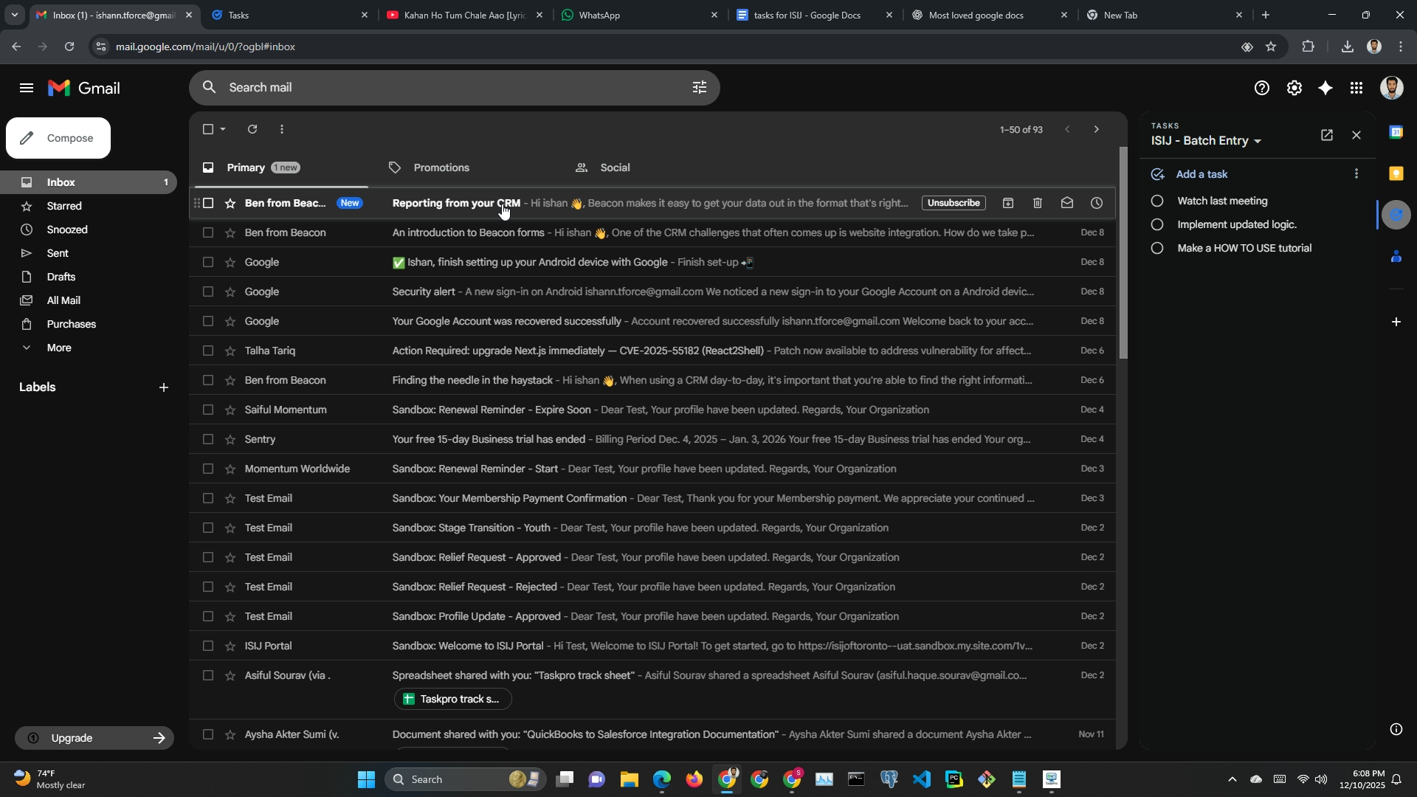Open Gmail settings gear
The height and width of the screenshot is (797, 1417).
coord(1294,89)
